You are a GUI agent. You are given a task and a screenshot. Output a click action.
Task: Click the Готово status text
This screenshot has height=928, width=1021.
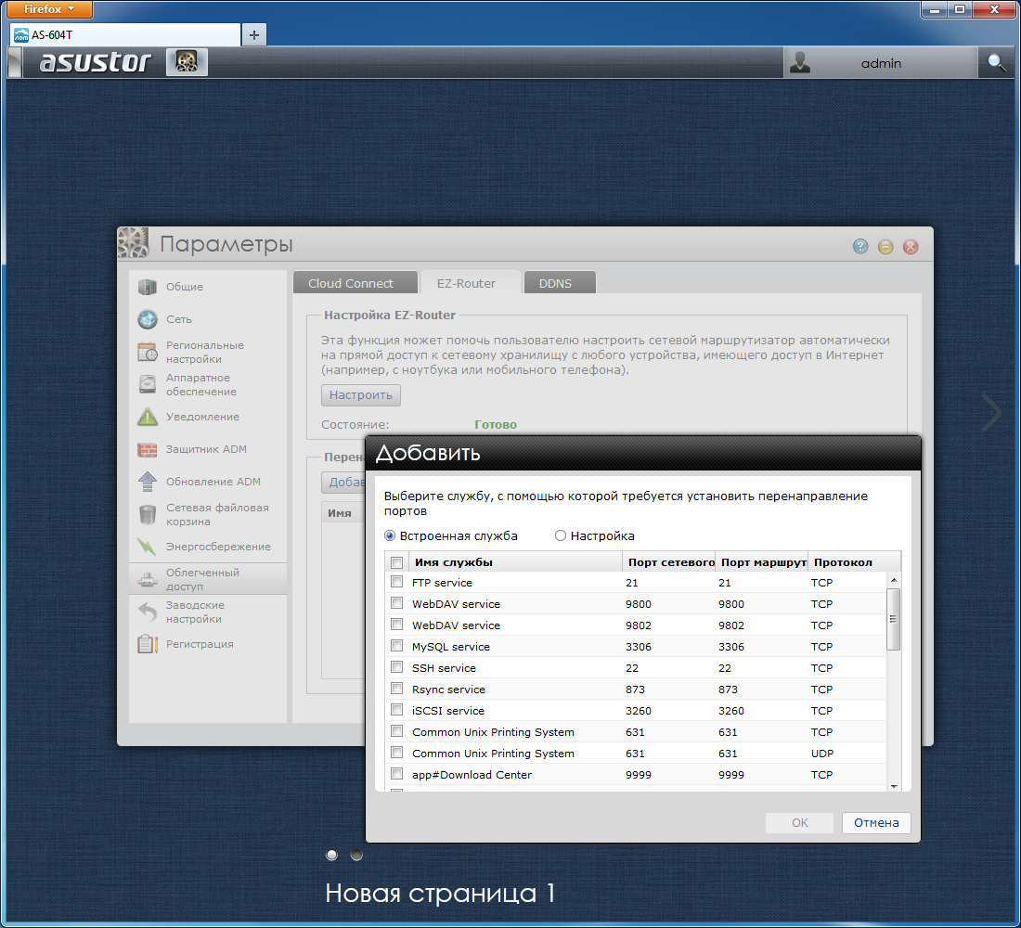[496, 425]
